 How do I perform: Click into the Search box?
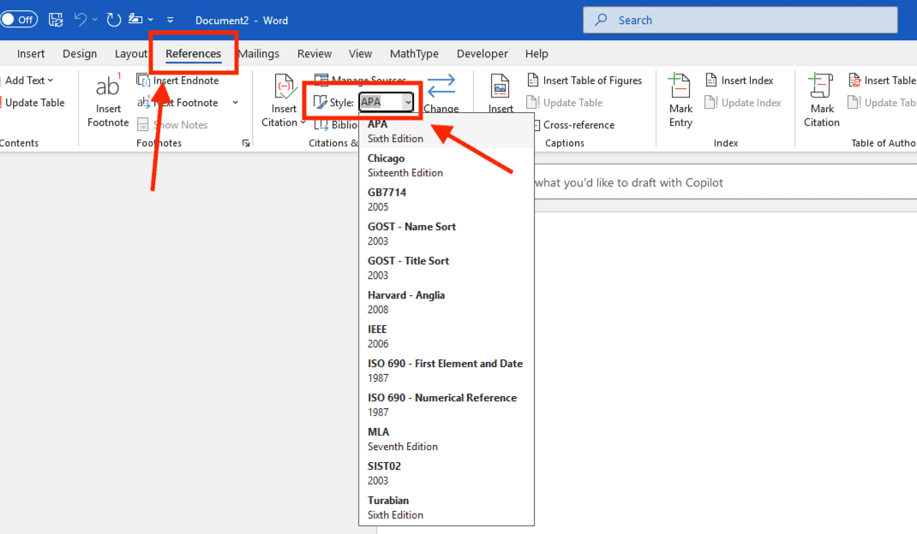pyautogui.click(x=740, y=20)
